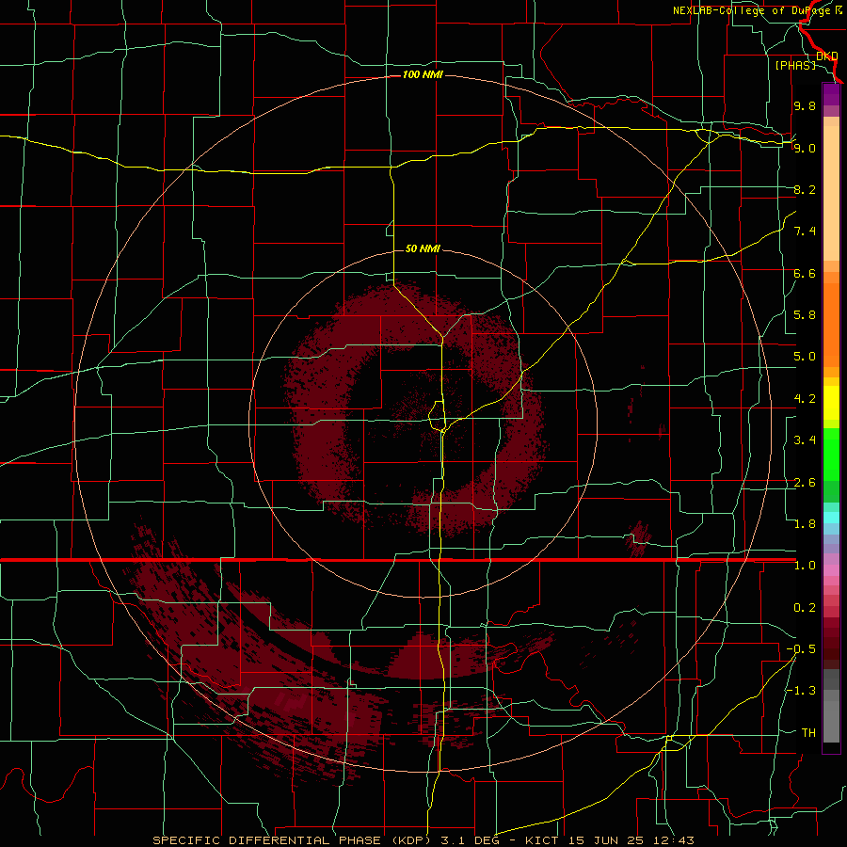Click the 3.4 legend value
Screen dimensions: 847x847
(x=805, y=440)
